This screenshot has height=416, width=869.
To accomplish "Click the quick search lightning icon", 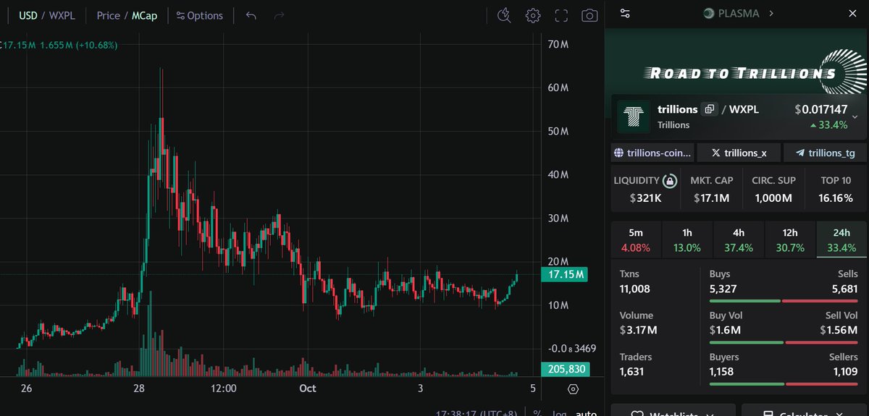I will [505, 15].
